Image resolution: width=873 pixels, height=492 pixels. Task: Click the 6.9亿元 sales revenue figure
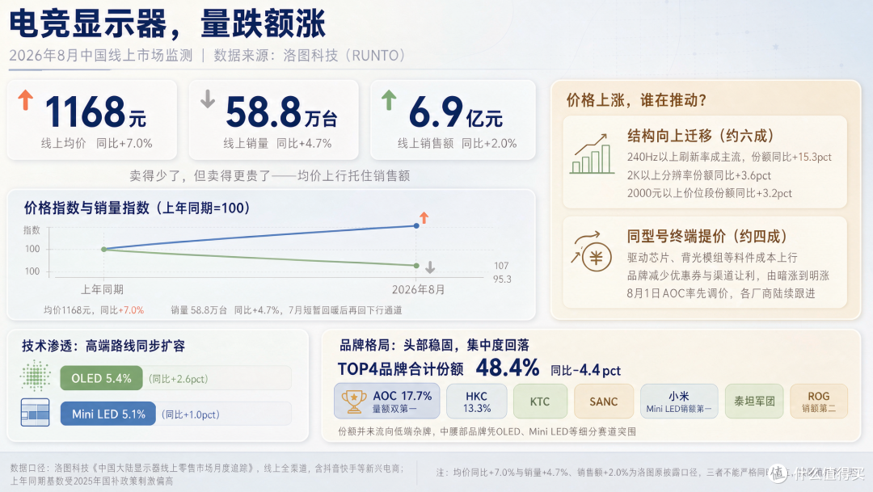coord(455,111)
